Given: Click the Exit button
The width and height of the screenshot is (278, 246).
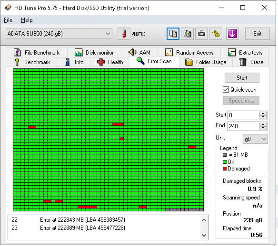Looking at the screenshot, I should (257, 34).
